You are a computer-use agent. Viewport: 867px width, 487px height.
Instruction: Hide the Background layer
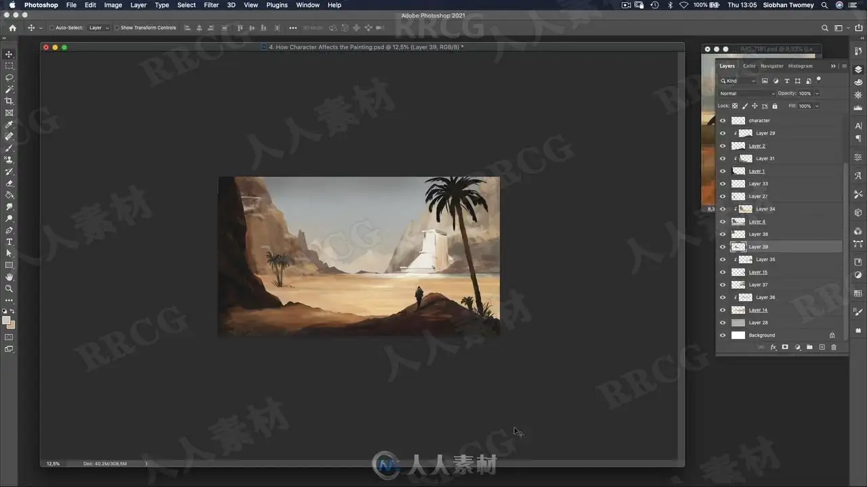[723, 335]
